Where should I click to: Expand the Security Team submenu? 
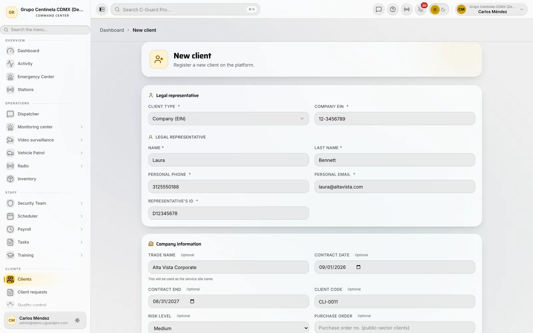click(x=81, y=203)
